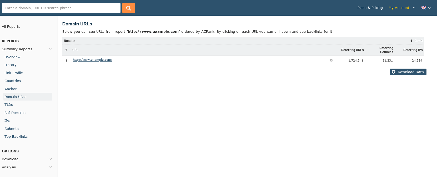The height and width of the screenshot is (177, 437).
Task: Open the Anchor report
Action: coord(11,89)
